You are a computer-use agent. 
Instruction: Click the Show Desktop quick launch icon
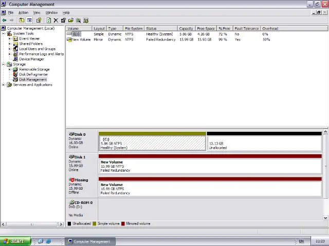(x=41, y=241)
